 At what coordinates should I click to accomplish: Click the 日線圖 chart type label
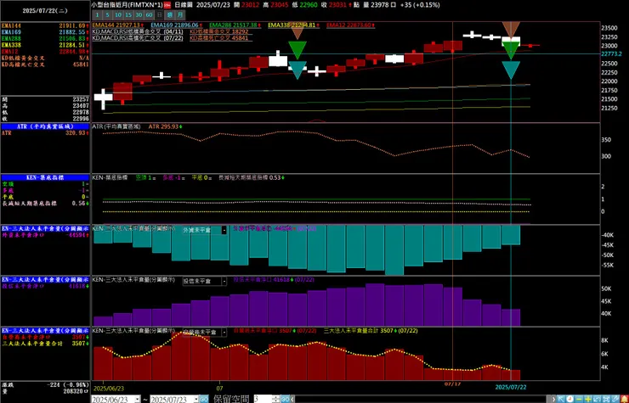184,5
